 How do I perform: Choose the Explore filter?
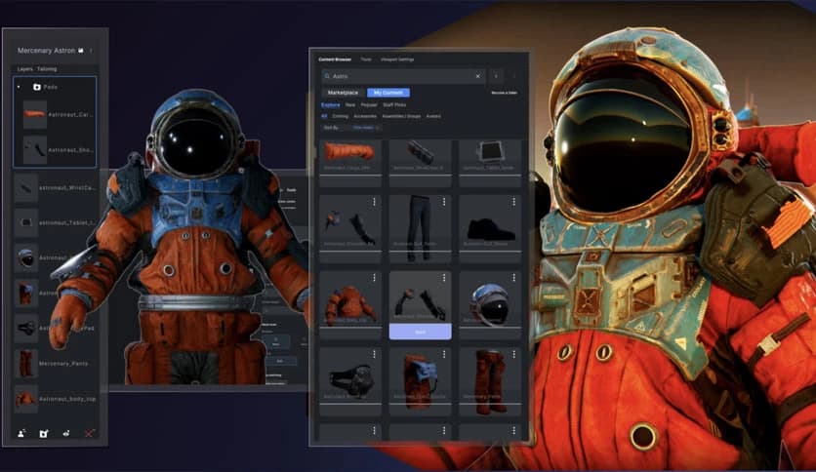pos(331,105)
